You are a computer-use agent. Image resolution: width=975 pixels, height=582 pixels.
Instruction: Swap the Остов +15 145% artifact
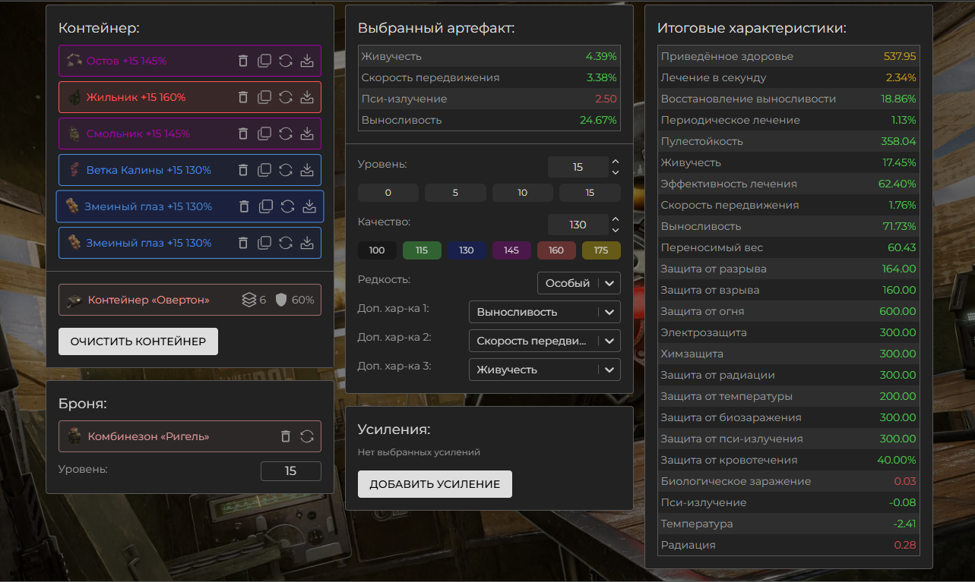coord(286,61)
